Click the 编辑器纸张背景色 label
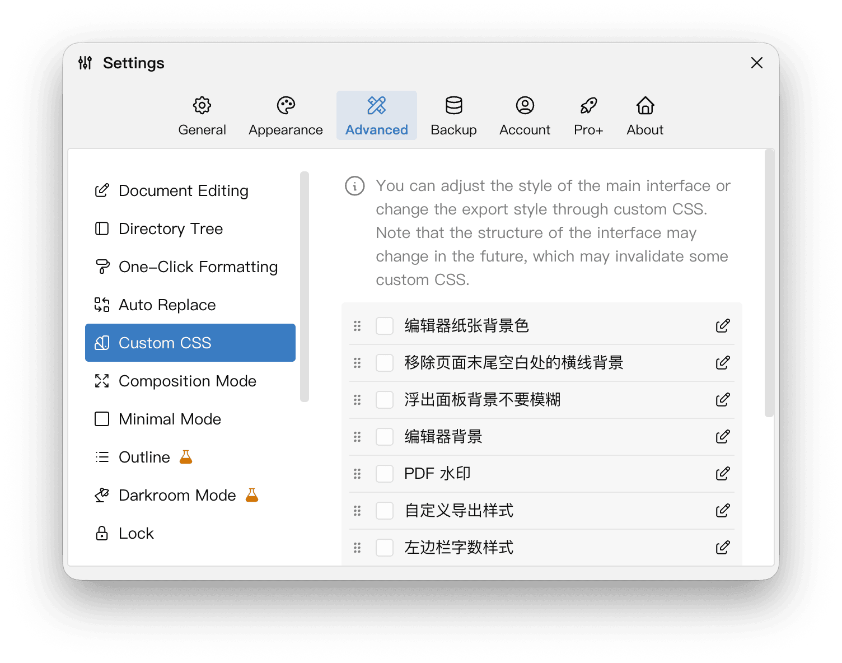The width and height of the screenshot is (842, 663). click(x=467, y=326)
